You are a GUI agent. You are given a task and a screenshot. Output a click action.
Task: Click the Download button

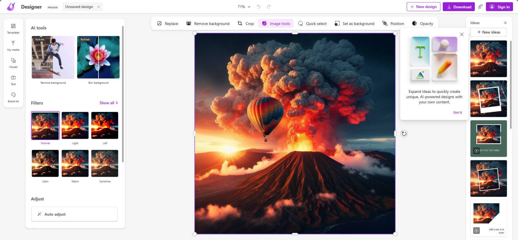click(459, 6)
